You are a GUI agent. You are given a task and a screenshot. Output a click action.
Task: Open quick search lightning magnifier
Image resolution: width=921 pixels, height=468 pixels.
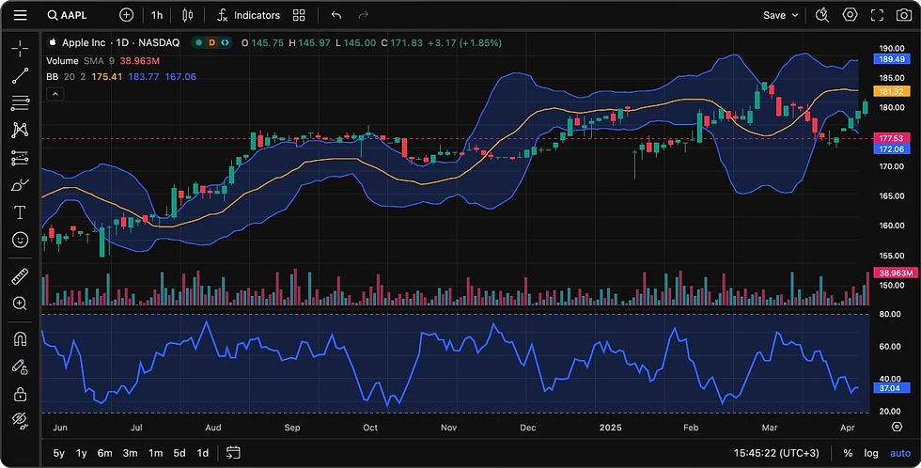point(822,15)
